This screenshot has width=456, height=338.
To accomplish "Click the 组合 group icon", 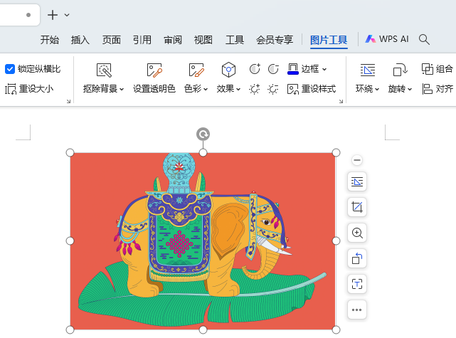I will tap(428, 69).
